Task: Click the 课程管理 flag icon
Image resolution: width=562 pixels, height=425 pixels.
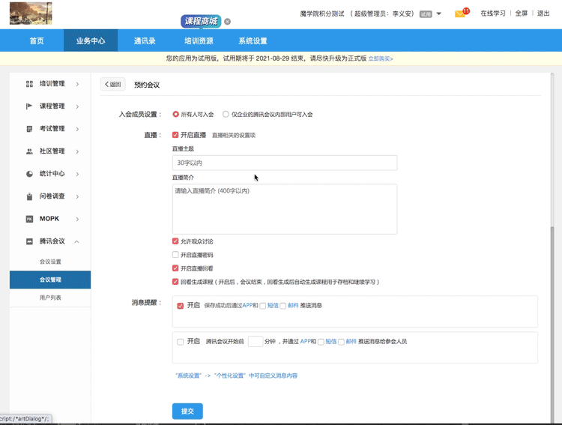Action: [x=29, y=106]
